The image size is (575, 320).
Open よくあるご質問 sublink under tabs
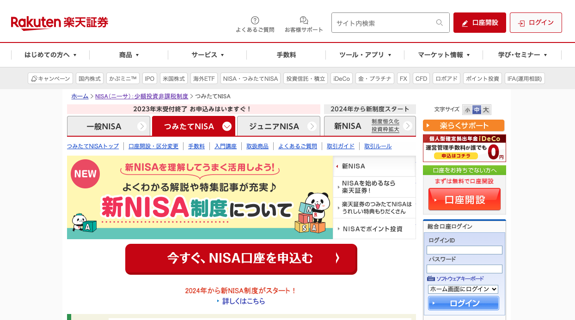click(298, 146)
